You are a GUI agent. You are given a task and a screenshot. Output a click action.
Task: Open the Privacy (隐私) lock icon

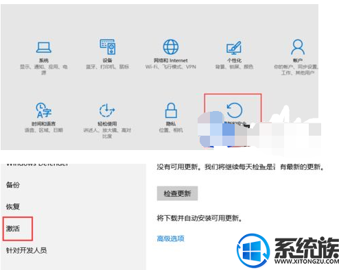coord(171,110)
